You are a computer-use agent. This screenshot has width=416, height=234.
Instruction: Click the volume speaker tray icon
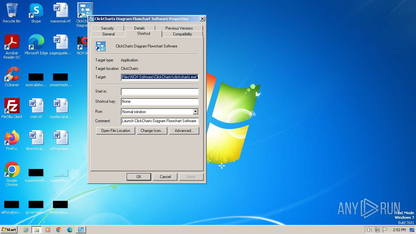click(x=370, y=230)
